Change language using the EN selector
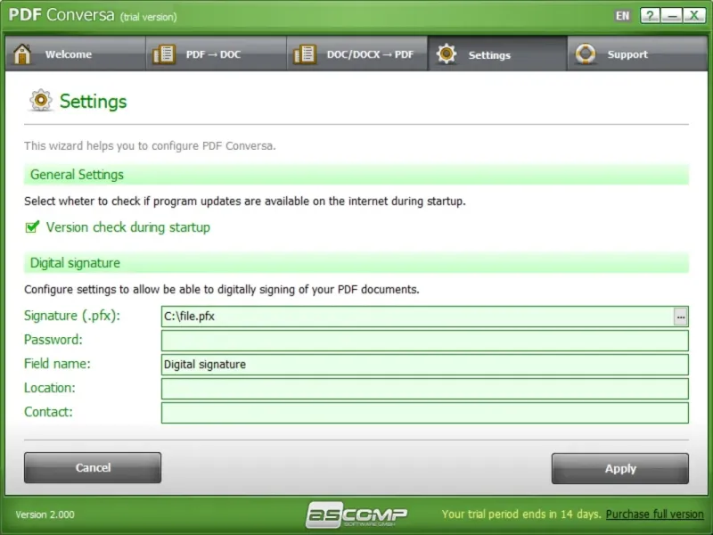The image size is (713, 535). click(x=622, y=16)
